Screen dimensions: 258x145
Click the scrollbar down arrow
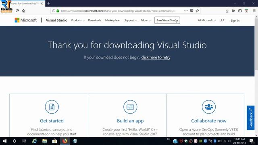point(256,135)
